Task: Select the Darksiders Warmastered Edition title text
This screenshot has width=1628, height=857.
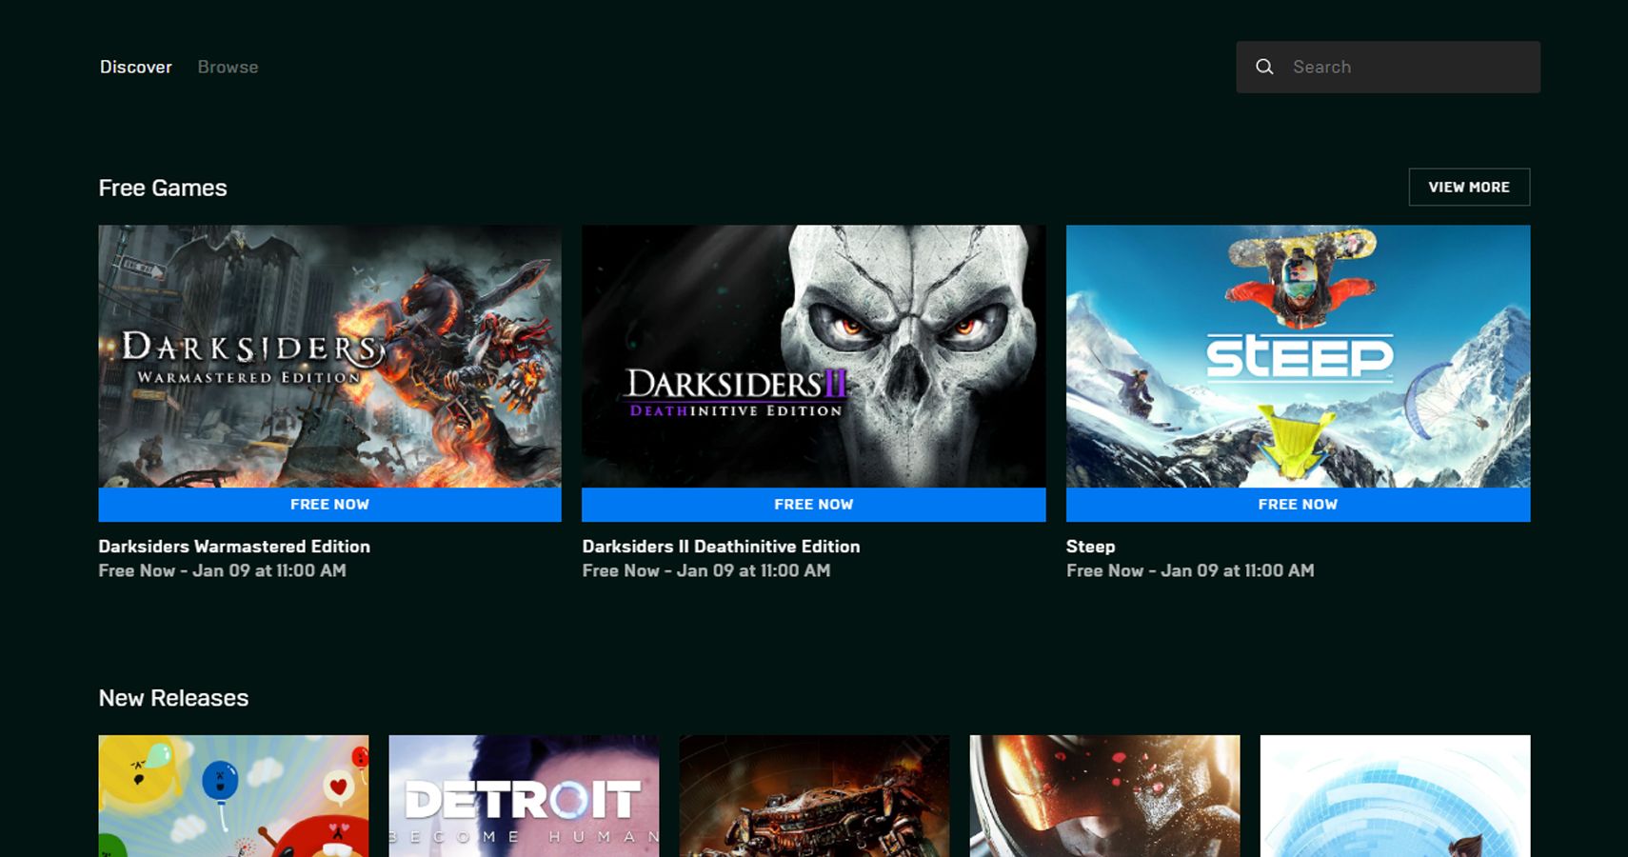Action: [x=234, y=547]
